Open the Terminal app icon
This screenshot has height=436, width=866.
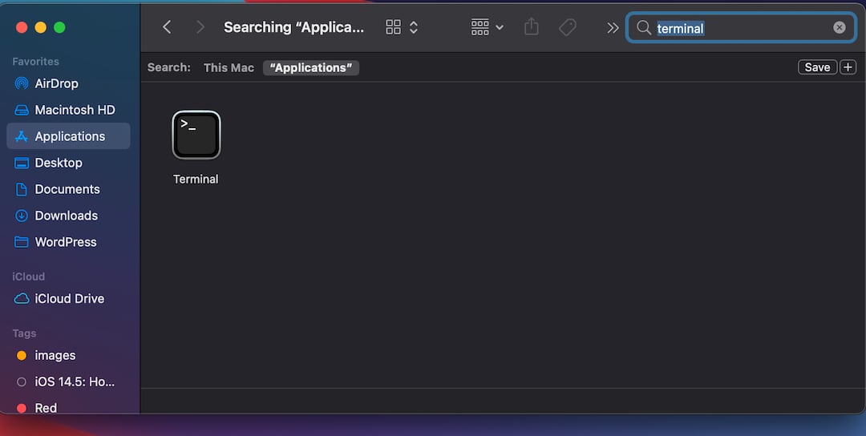tap(196, 135)
